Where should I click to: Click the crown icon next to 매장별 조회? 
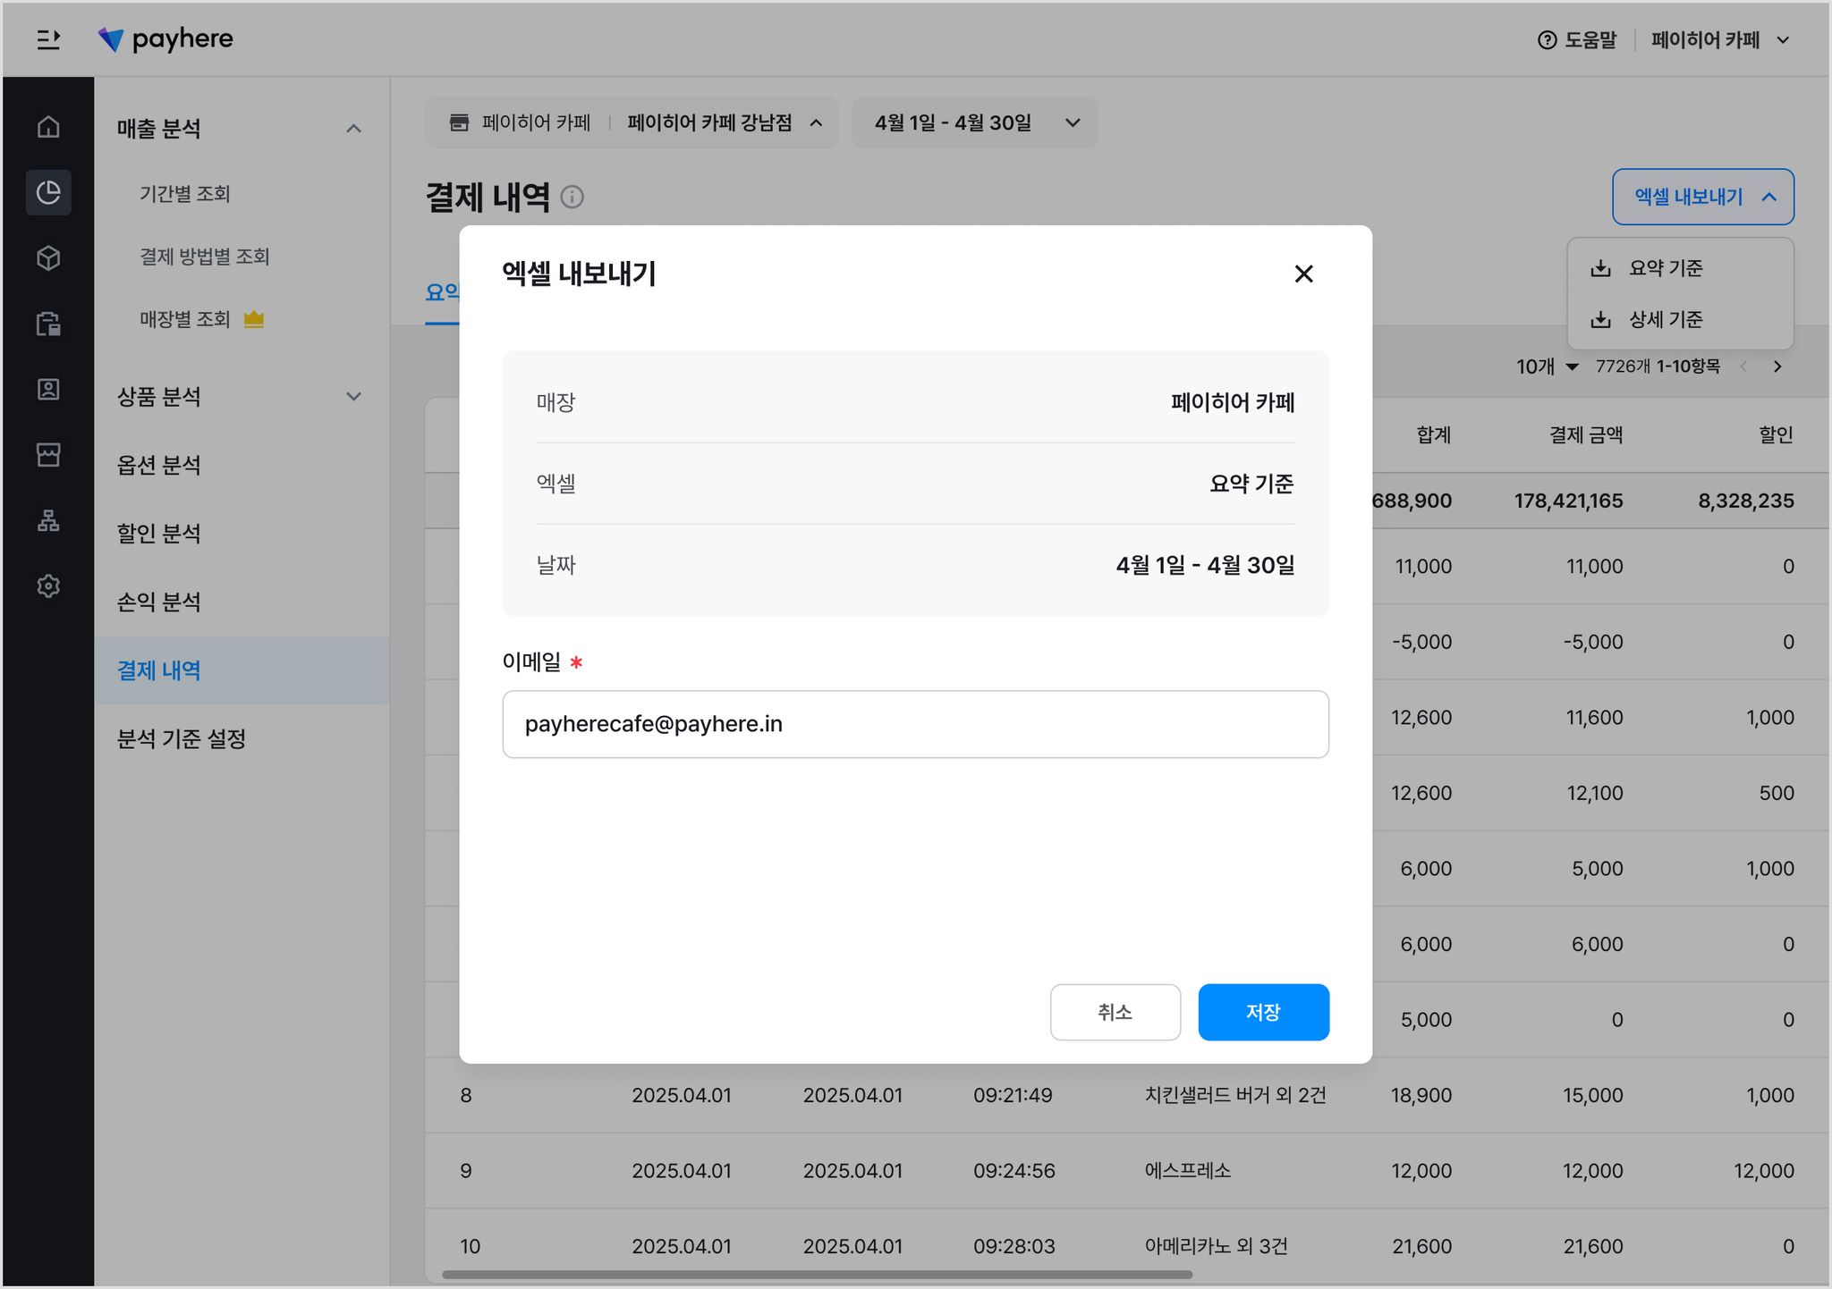pyautogui.click(x=254, y=319)
